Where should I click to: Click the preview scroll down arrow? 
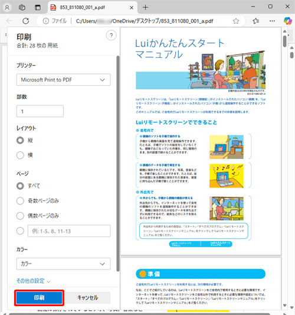pyautogui.click(x=284, y=306)
